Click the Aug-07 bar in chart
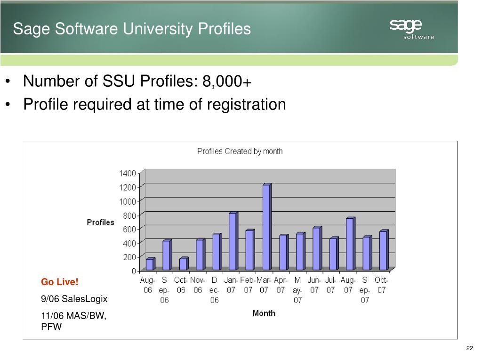Screen dimensions: 482x362 [x=350, y=244]
